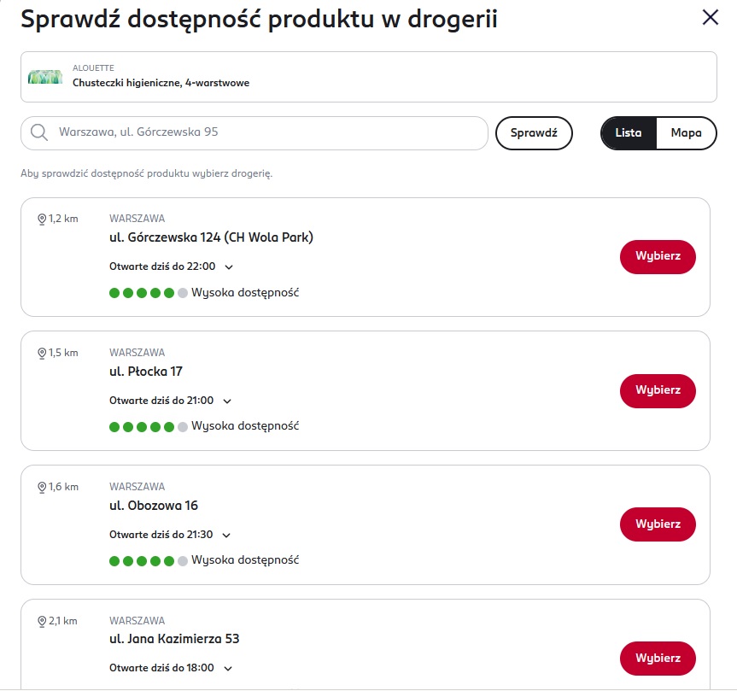
Task: Focus the address search input field
Action: (265, 133)
